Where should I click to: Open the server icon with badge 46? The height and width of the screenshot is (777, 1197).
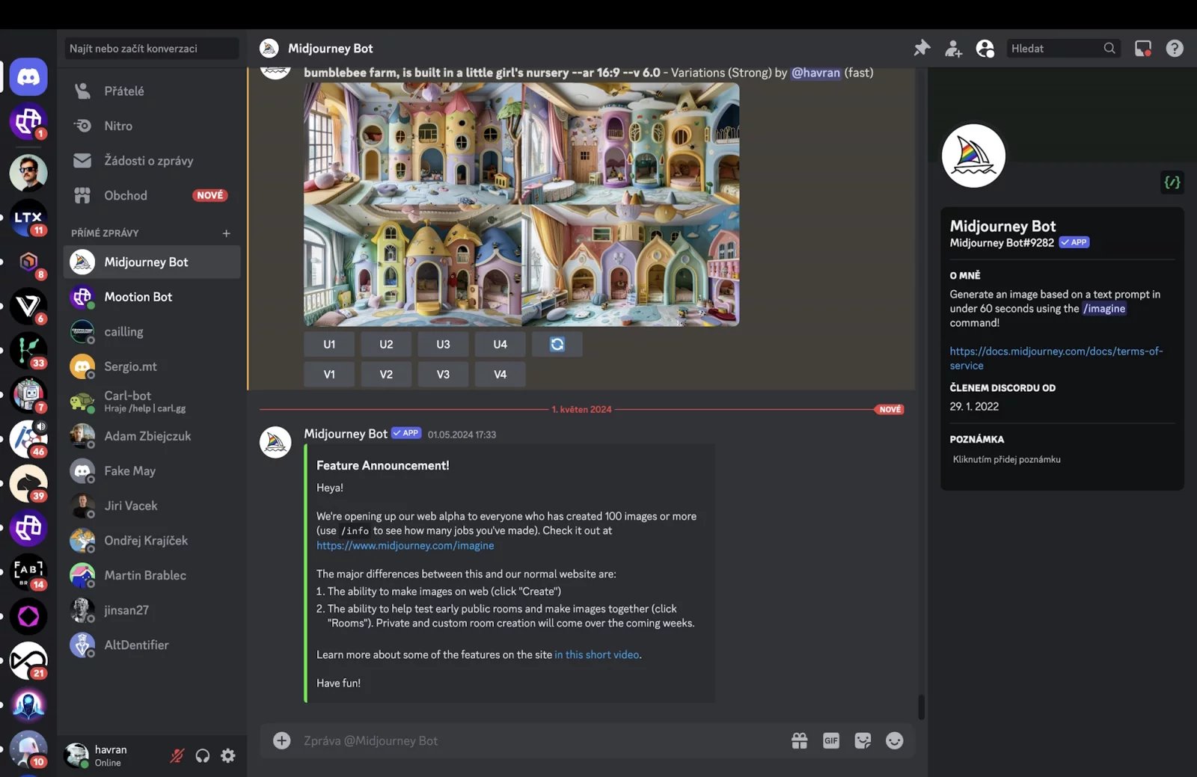click(28, 439)
